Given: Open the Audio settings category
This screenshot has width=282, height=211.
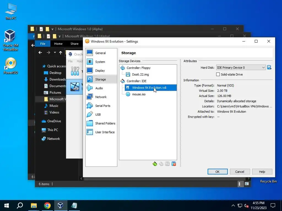Looking at the screenshot, I should point(101,88).
